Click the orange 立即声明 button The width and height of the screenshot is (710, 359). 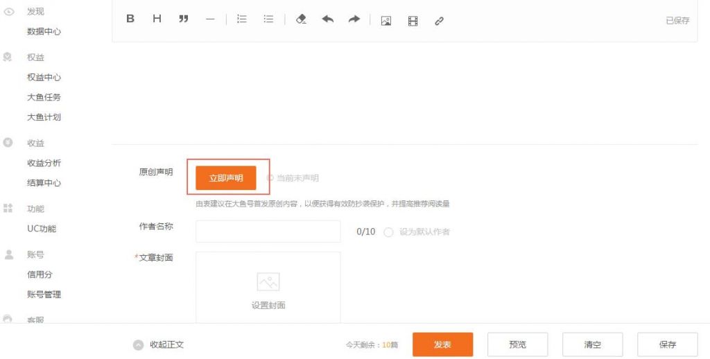click(x=226, y=178)
